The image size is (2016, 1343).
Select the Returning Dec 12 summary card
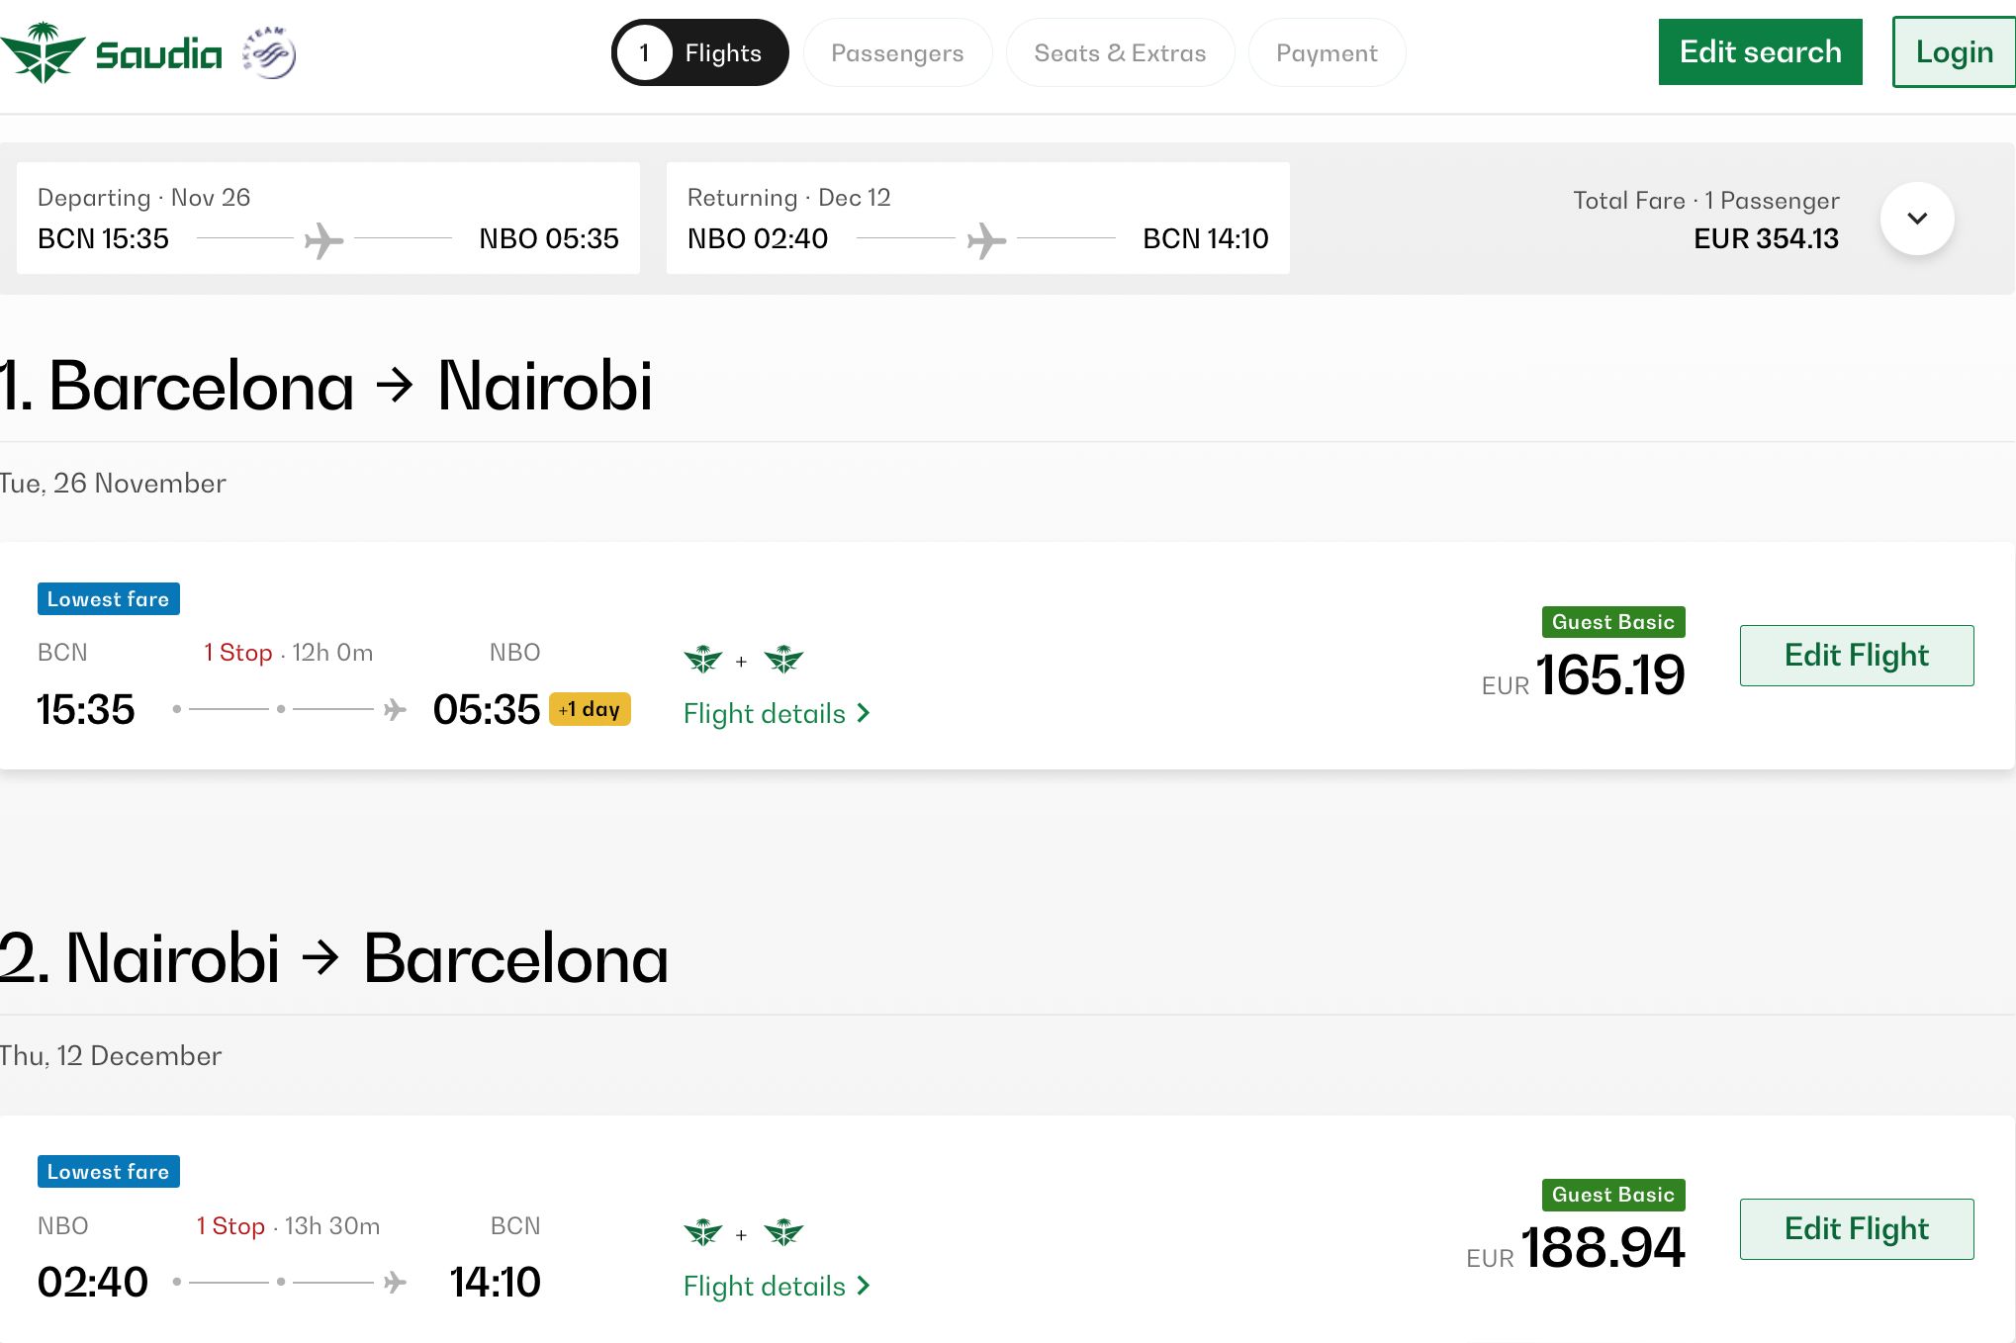[x=977, y=218]
